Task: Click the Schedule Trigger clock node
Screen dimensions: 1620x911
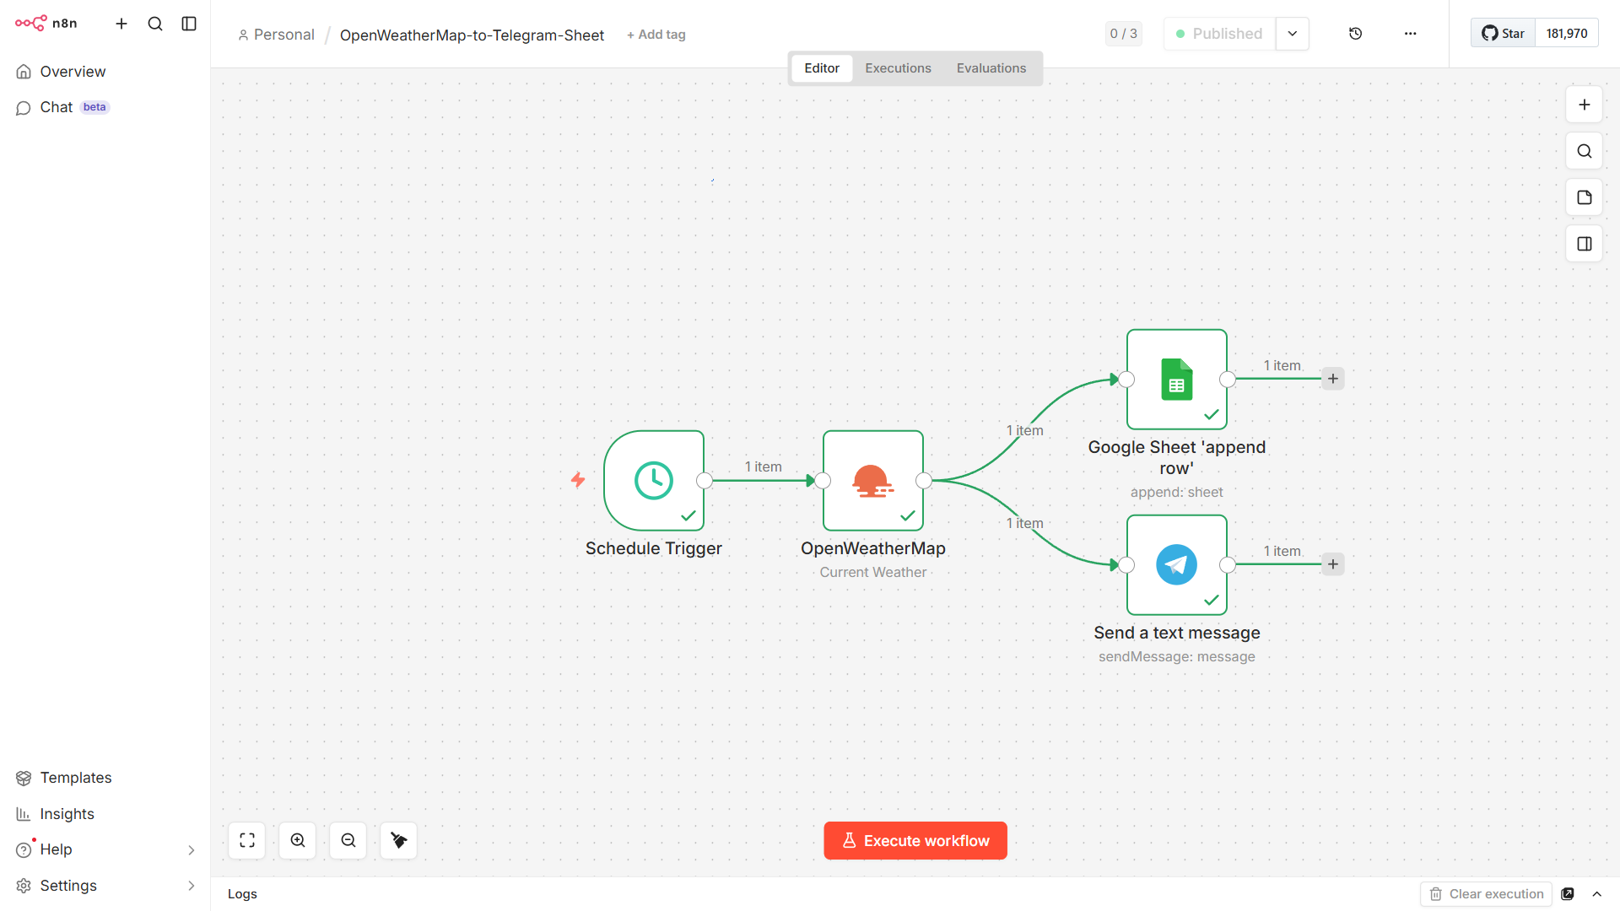Action: click(653, 481)
